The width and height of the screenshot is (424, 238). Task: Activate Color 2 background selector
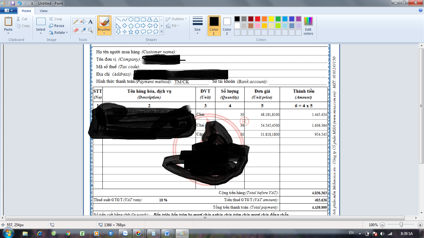point(227,26)
